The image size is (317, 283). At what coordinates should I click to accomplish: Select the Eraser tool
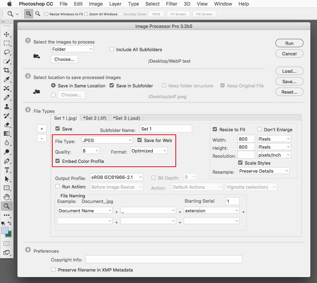pos(7,125)
